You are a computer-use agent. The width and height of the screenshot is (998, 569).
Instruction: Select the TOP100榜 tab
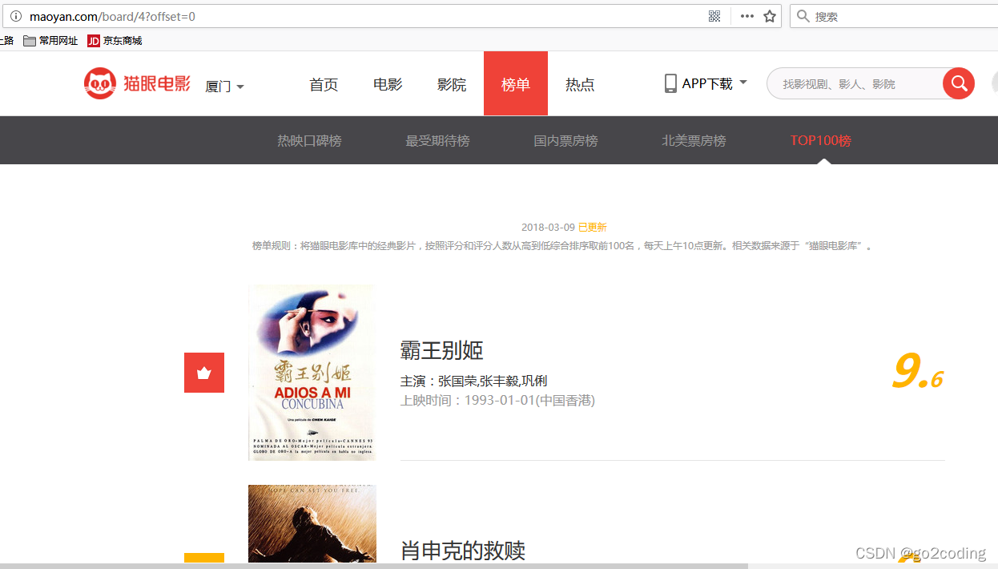tap(820, 141)
